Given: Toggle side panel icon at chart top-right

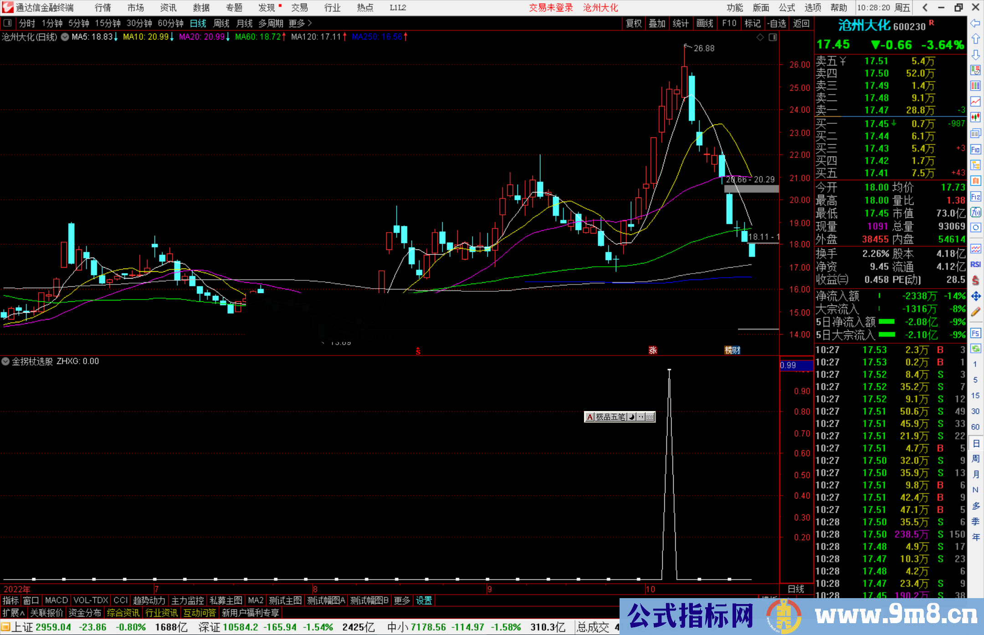Looking at the screenshot, I should (773, 37).
